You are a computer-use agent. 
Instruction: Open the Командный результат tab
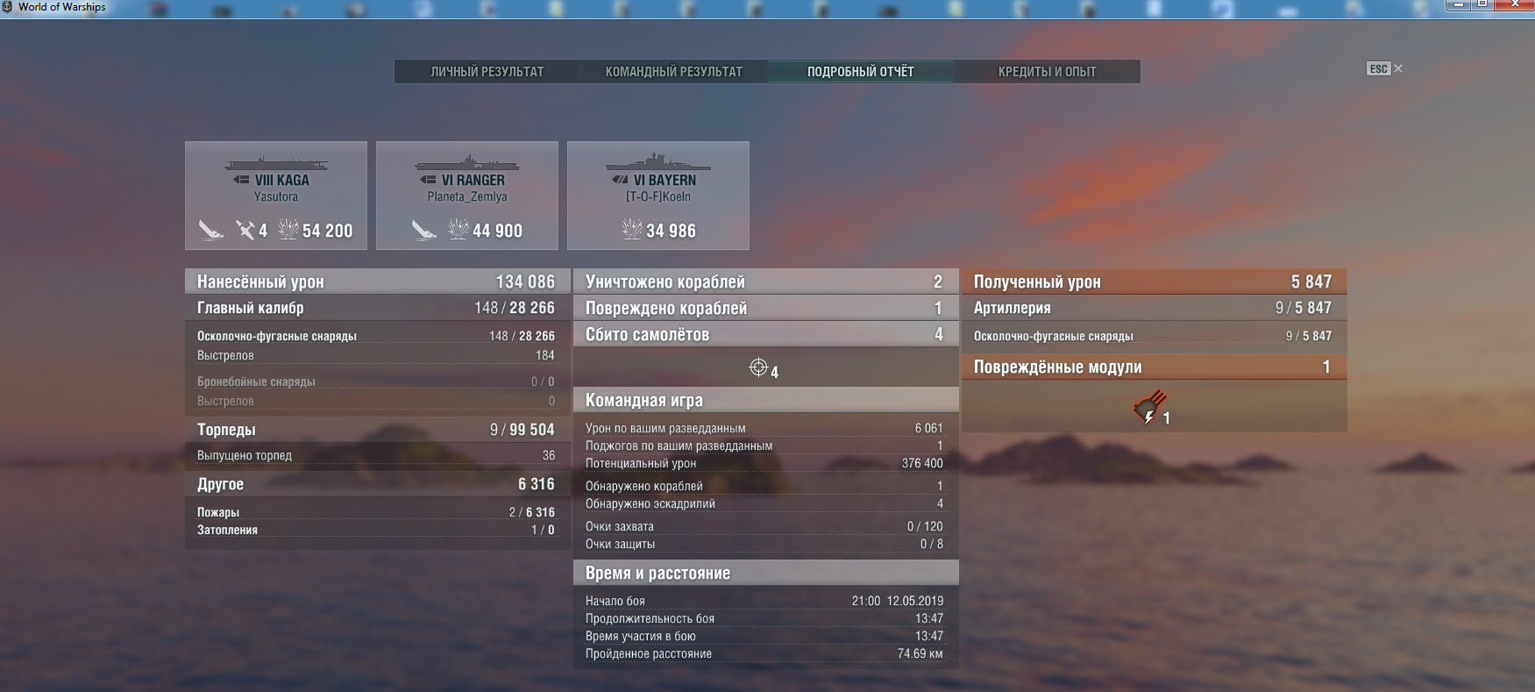(x=673, y=72)
